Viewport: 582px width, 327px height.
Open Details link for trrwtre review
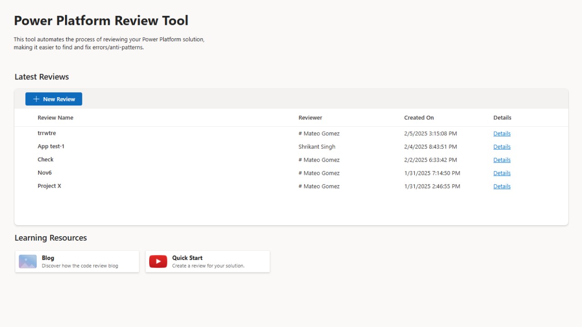click(x=502, y=134)
